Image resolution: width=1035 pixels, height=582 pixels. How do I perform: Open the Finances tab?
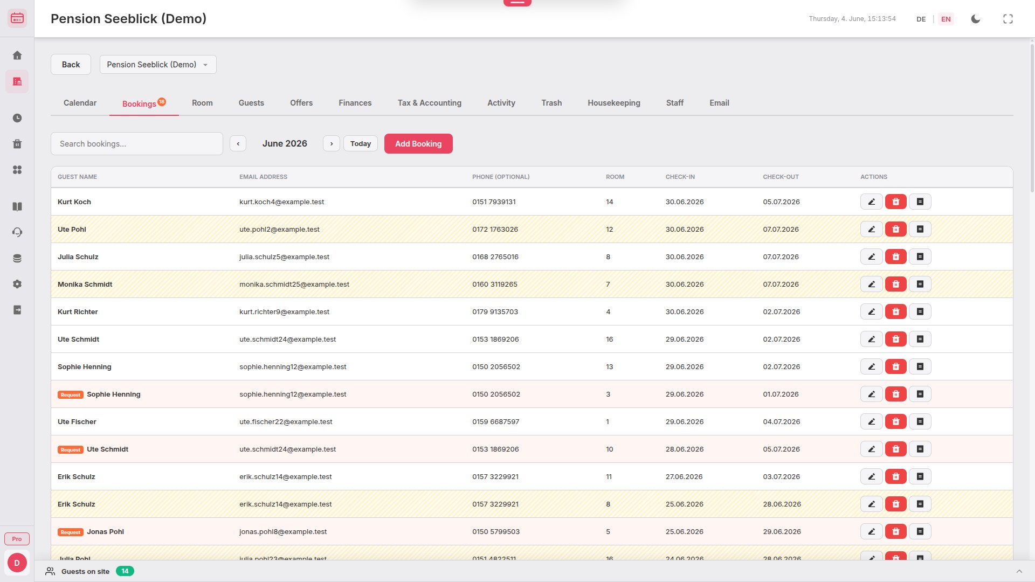coord(355,103)
